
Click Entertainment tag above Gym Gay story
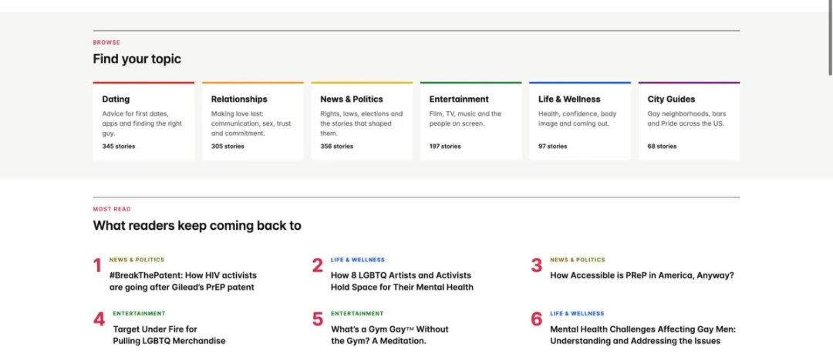point(357,314)
